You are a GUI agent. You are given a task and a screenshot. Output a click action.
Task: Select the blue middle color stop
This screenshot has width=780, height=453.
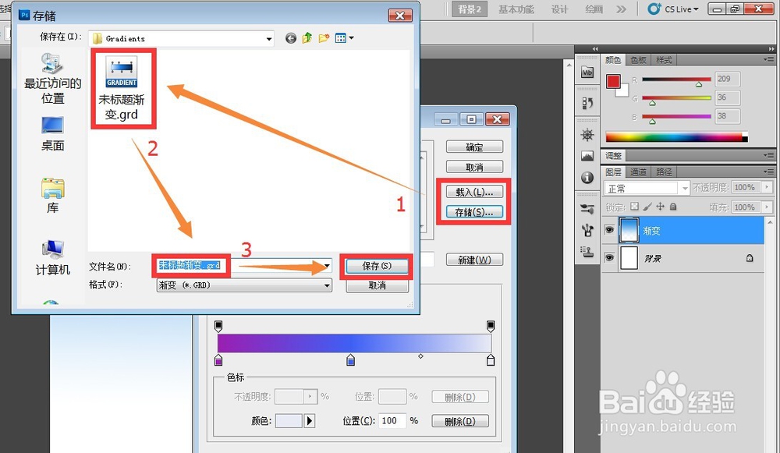[351, 360]
